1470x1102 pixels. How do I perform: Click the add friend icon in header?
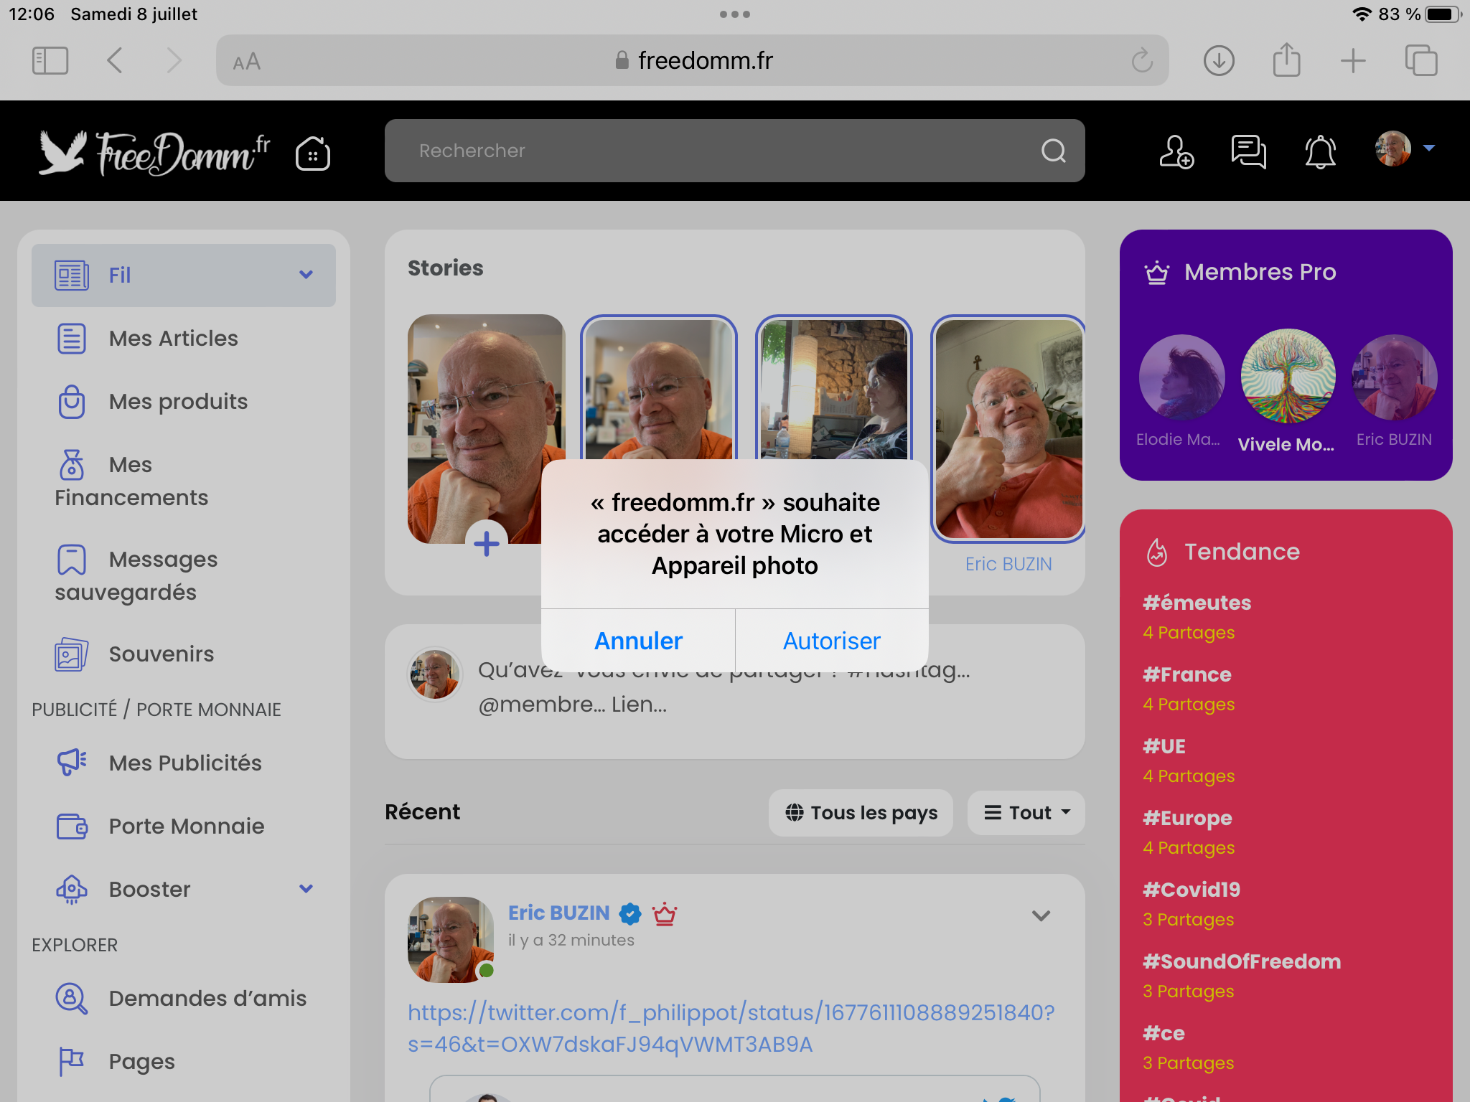click(x=1176, y=151)
